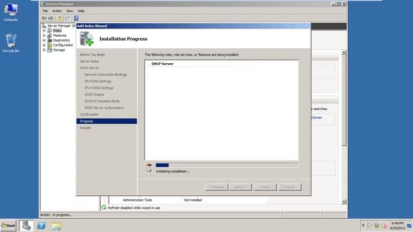Viewport: 413px width, 232px height.
Task: Click the Not installed status cell
Action: coord(193,200)
